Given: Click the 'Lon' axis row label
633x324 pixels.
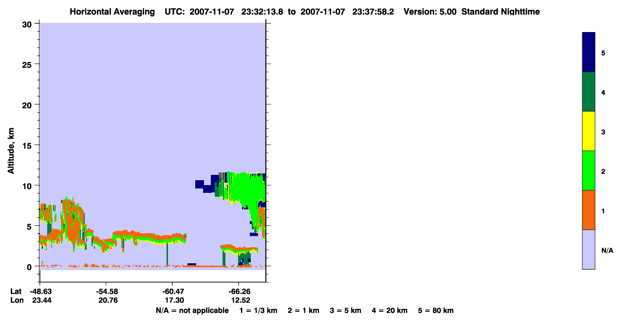Looking at the screenshot, I should coord(16,301).
